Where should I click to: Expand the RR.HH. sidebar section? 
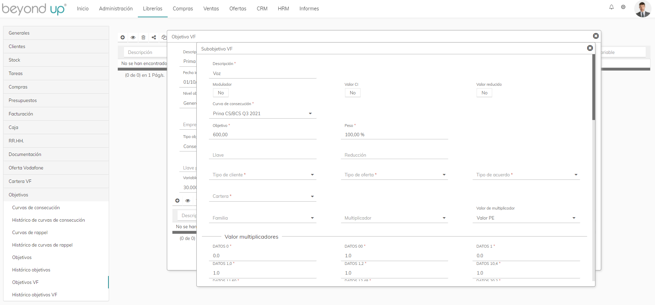[56, 141]
